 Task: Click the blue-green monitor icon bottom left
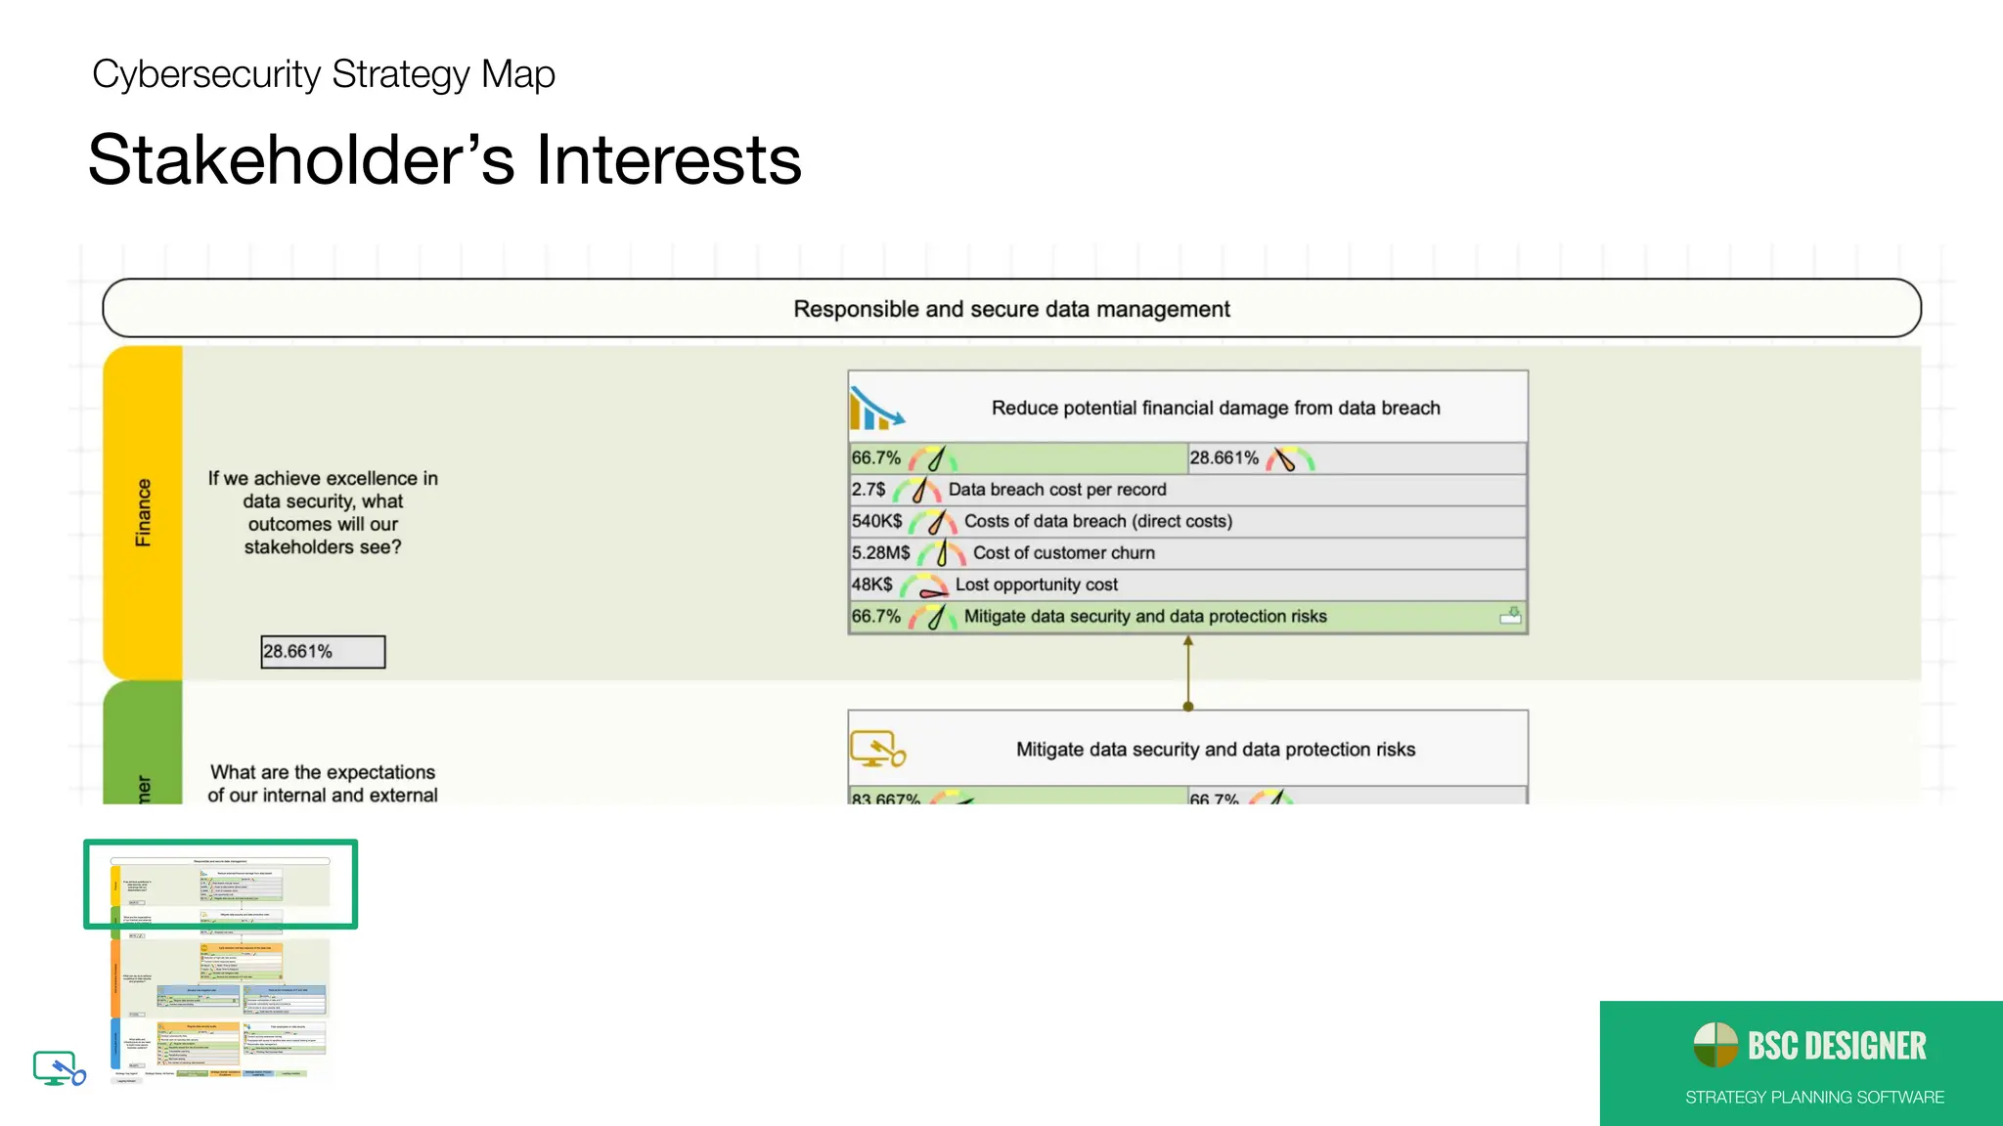tap(60, 1068)
